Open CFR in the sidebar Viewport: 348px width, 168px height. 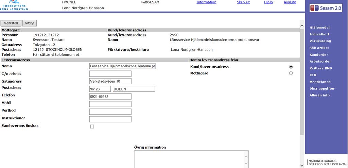click(313, 75)
